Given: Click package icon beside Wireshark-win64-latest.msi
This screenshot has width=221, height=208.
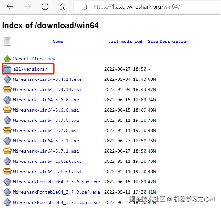Looking at the screenshot, I should click(x=7, y=171).
